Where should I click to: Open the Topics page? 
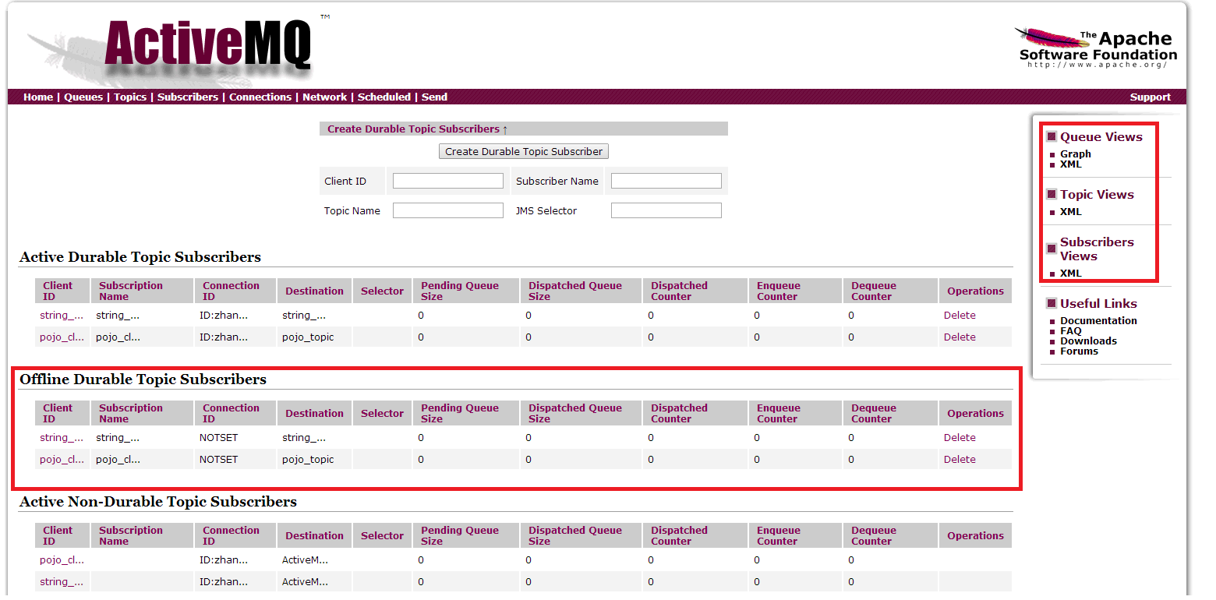point(130,97)
